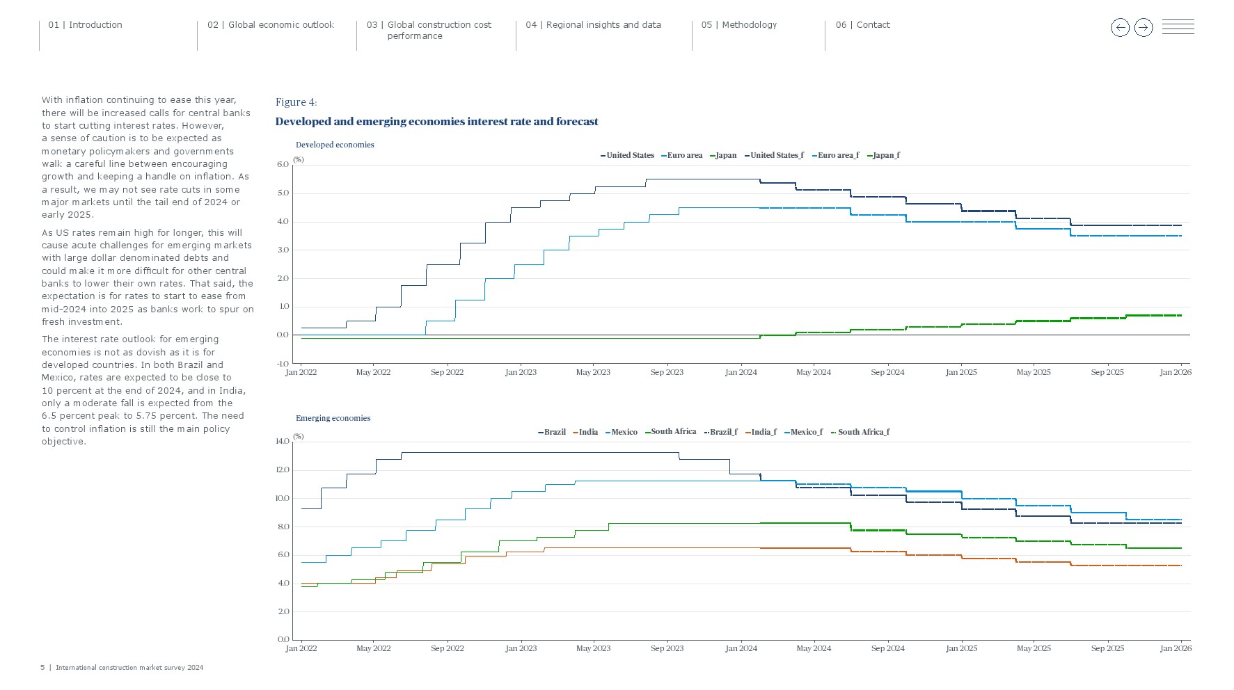
Task: Go to the 01 Introduction section
Action: pyautogui.click(x=85, y=25)
